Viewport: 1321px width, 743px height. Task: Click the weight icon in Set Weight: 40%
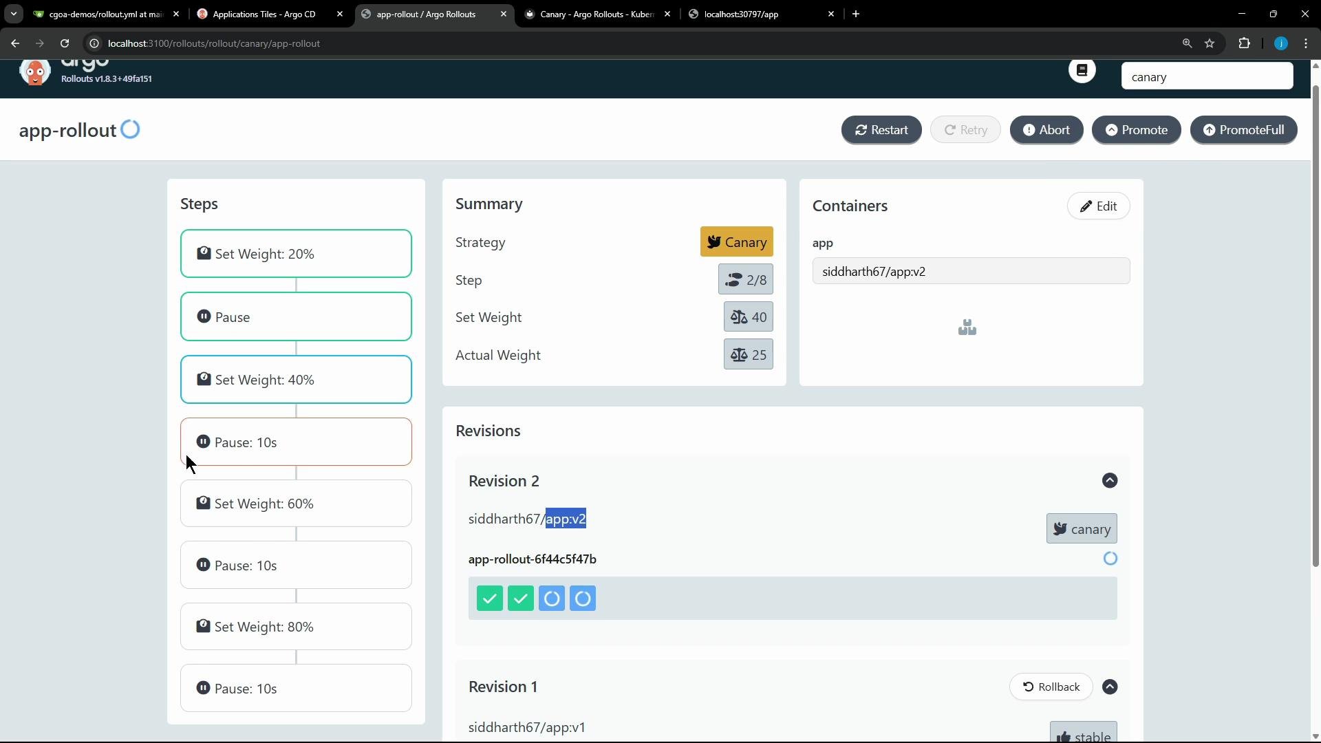coord(204,379)
